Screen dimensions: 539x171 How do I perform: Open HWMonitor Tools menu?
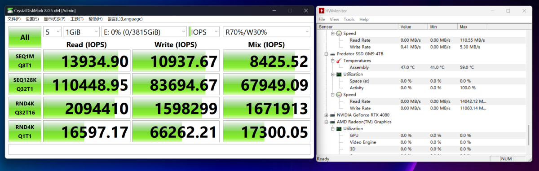coord(349,19)
